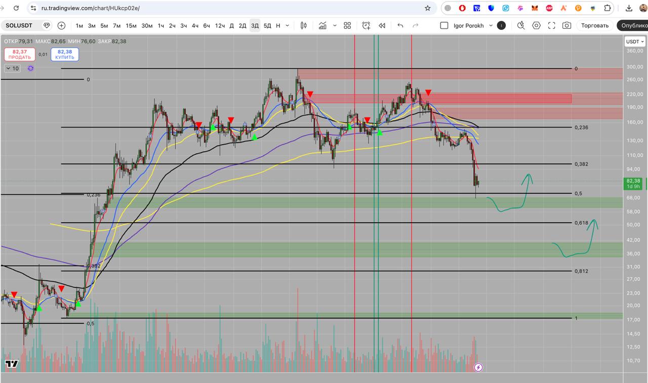Viewport: 648px width, 383px height.
Task: Expand the collapsed indicators legend showing 10
Action: pyautogui.click(x=12, y=68)
